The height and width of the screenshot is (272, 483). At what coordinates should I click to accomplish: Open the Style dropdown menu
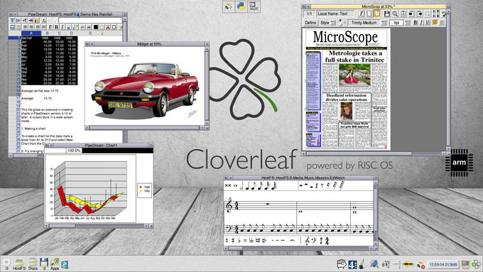click(333, 23)
